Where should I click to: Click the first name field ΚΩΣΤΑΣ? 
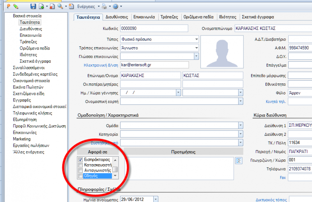click(x=213, y=75)
